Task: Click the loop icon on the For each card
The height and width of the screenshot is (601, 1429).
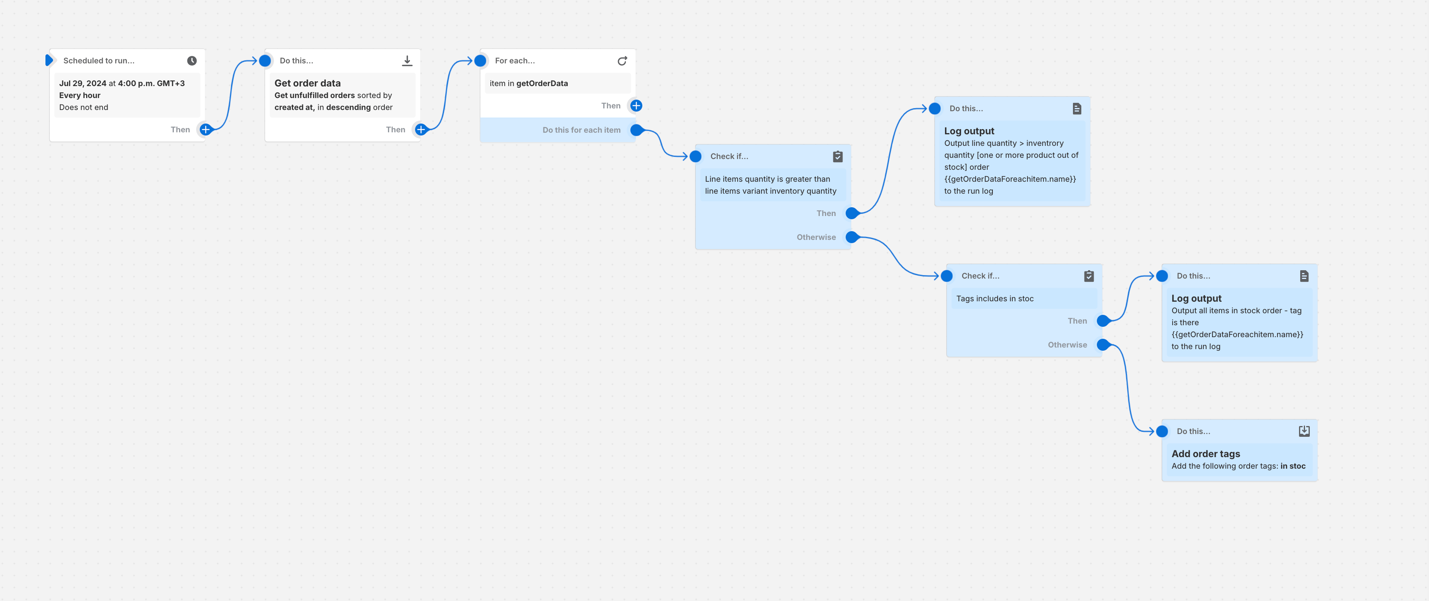Action: [x=622, y=61]
